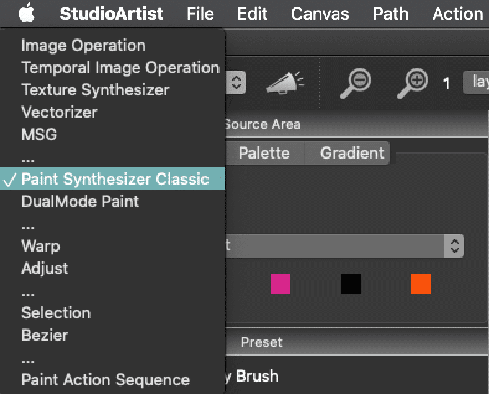Select Image Operation mode
This screenshot has width=489, height=394.
(x=112, y=45)
